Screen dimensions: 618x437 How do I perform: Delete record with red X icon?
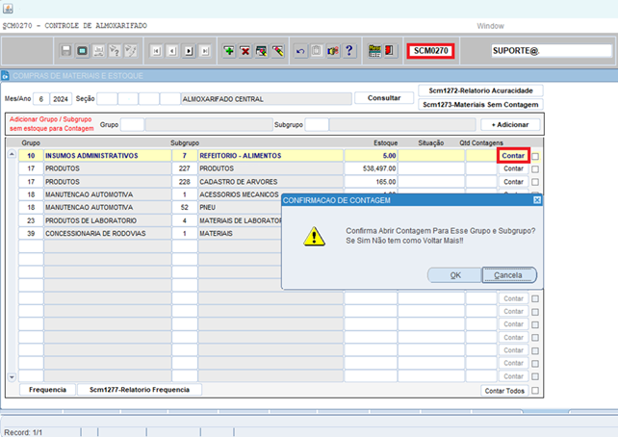245,51
